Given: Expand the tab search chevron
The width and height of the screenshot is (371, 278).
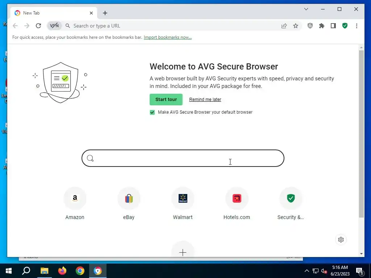Looking at the screenshot, I should click(x=306, y=9).
